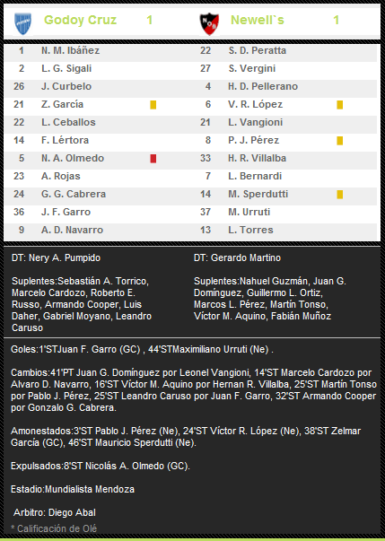Select player N. M. Ibáñez
Viewport: 385px width, 541px height.
[x=70, y=51]
